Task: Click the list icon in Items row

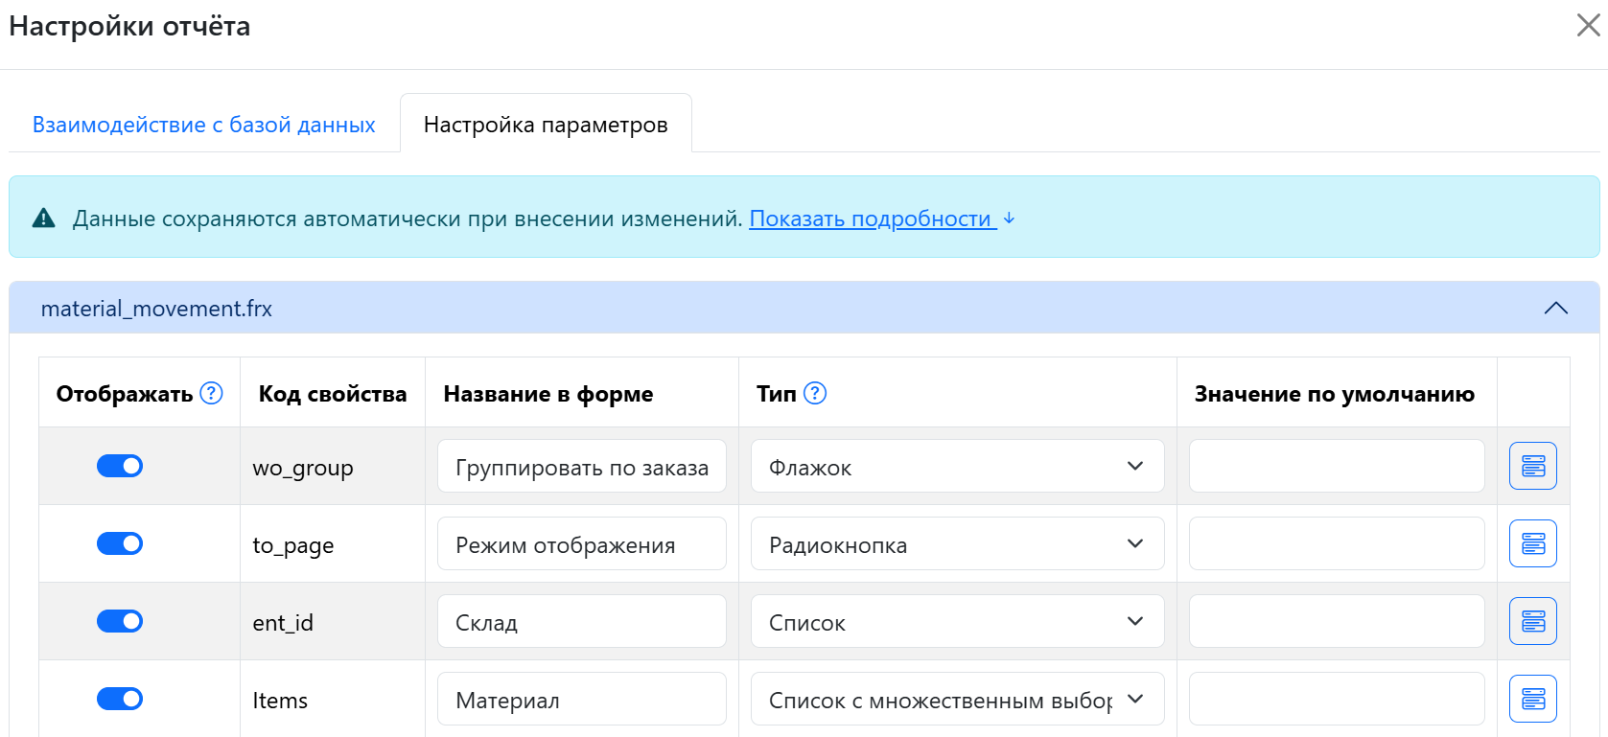Action: coord(1532,699)
